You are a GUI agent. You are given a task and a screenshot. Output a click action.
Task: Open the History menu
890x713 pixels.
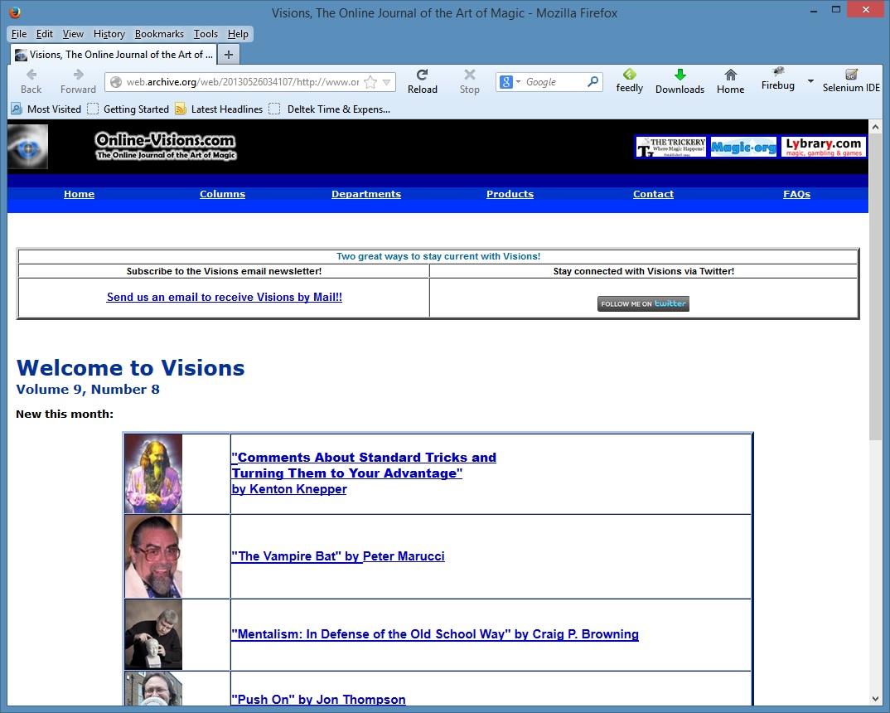pyautogui.click(x=109, y=34)
